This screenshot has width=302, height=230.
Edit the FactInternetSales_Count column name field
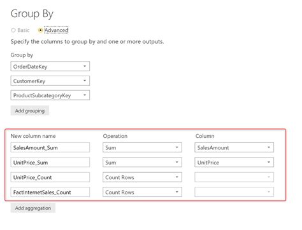click(x=50, y=192)
